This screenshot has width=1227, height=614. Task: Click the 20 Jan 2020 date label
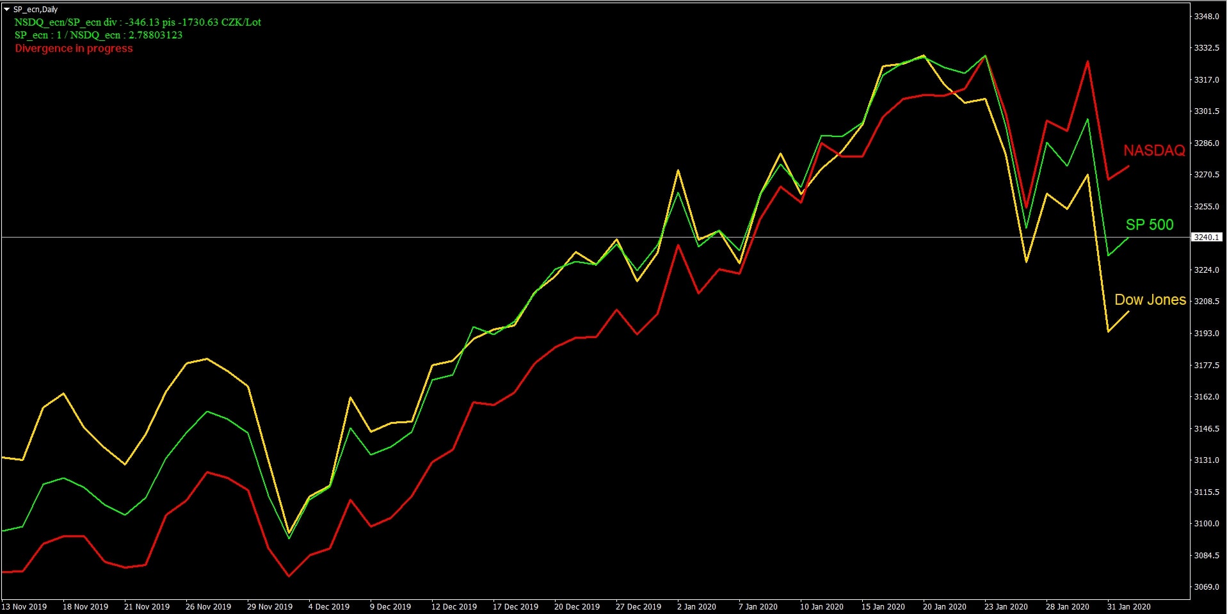pos(944,607)
